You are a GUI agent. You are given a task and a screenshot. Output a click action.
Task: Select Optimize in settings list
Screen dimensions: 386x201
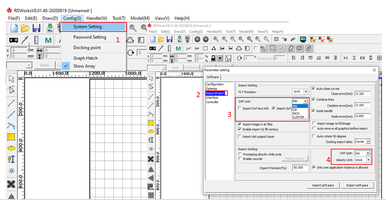point(211,89)
